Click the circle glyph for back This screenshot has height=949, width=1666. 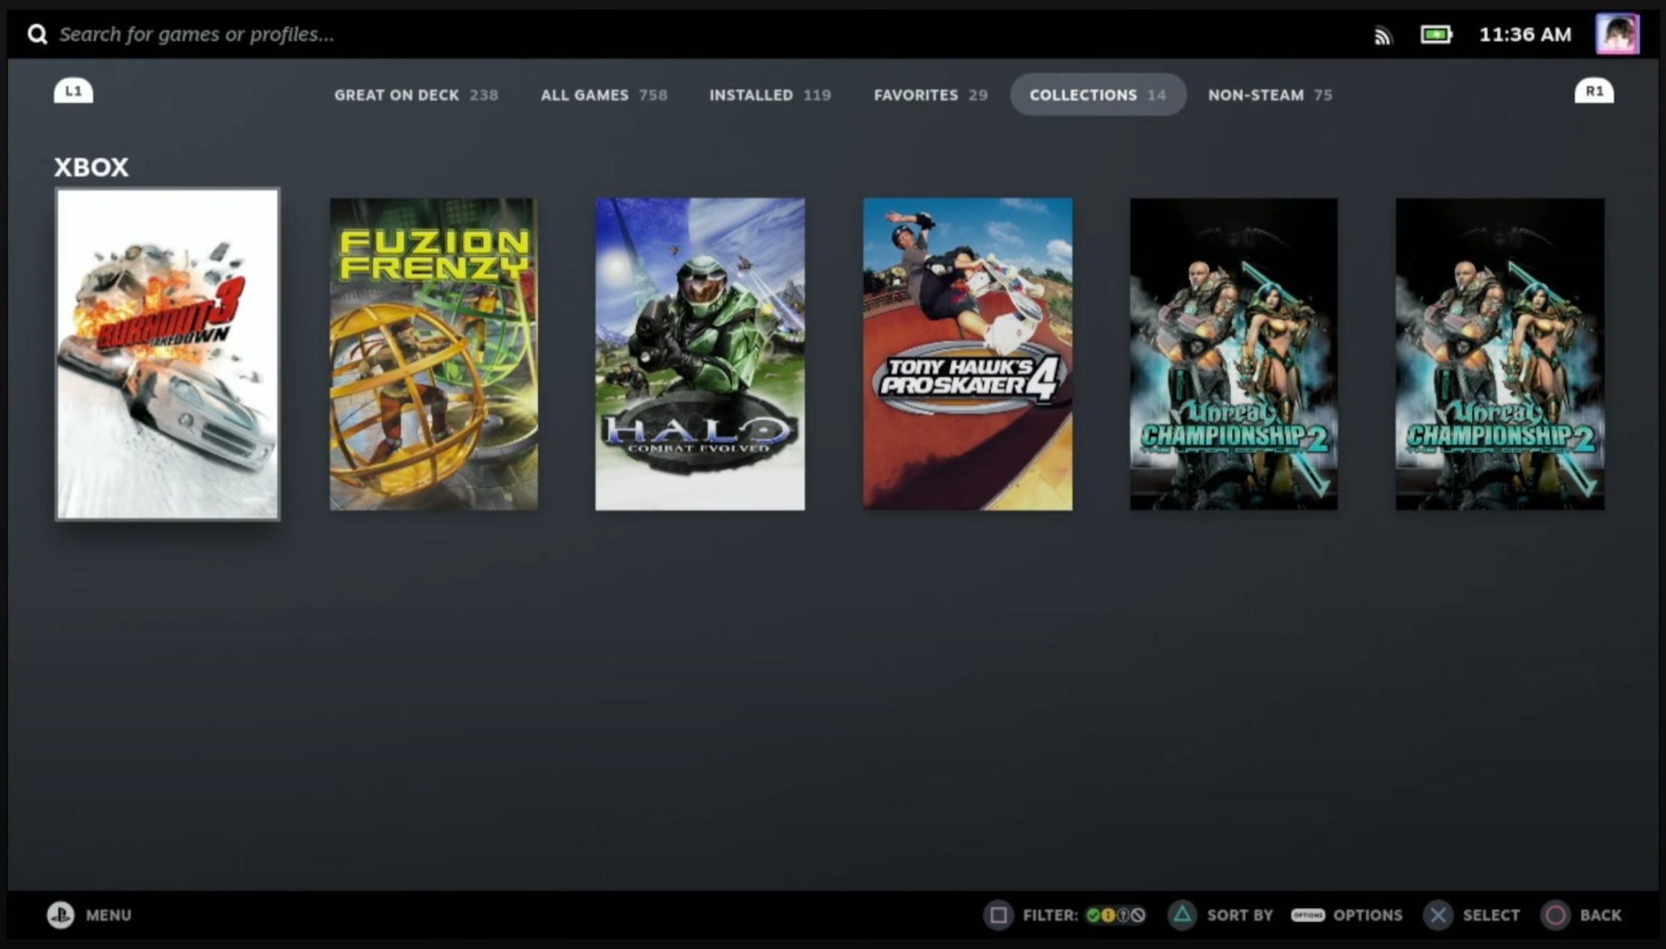pos(1555,915)
